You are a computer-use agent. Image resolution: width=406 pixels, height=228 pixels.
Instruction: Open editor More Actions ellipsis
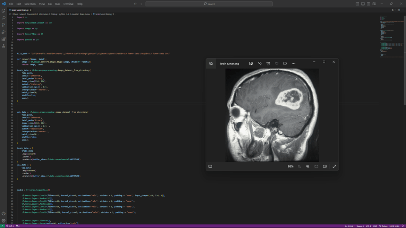(x=402, y=10)
